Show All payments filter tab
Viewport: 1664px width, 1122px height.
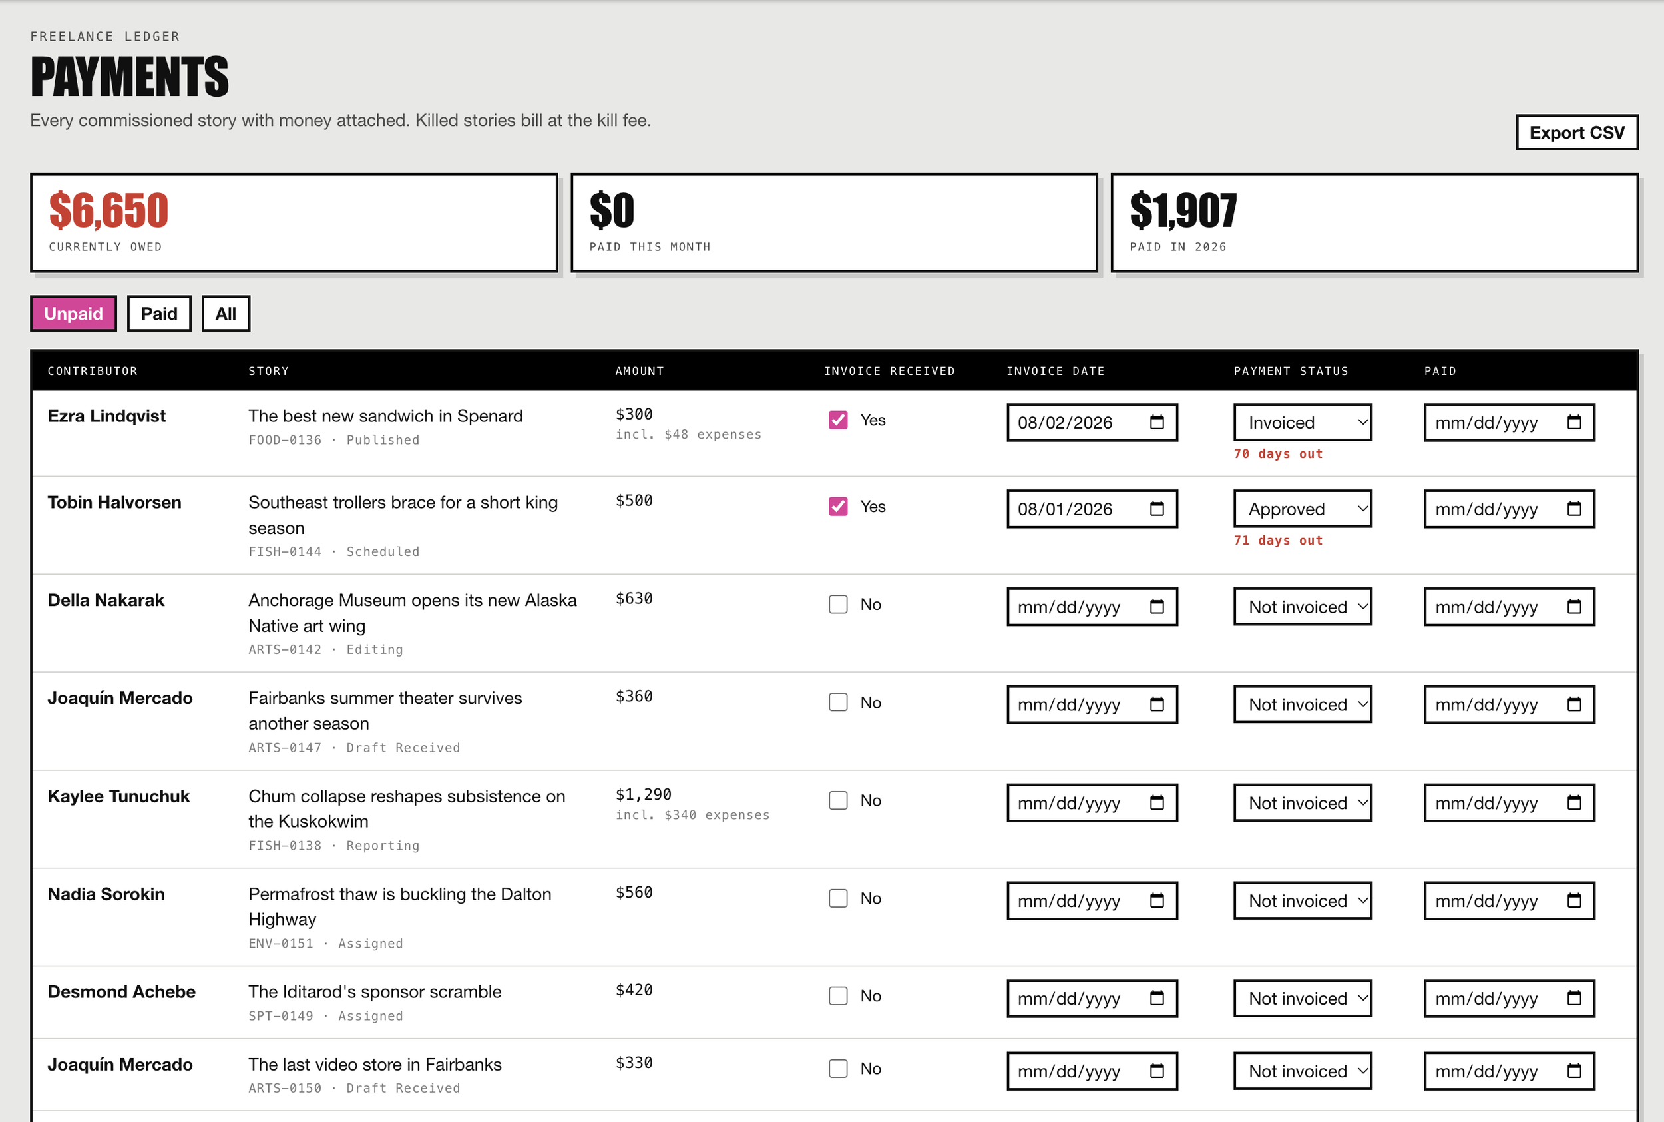226,314
